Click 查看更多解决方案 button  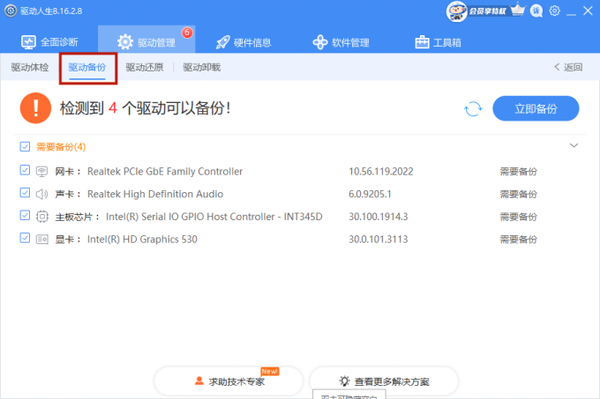click(384, 381)
